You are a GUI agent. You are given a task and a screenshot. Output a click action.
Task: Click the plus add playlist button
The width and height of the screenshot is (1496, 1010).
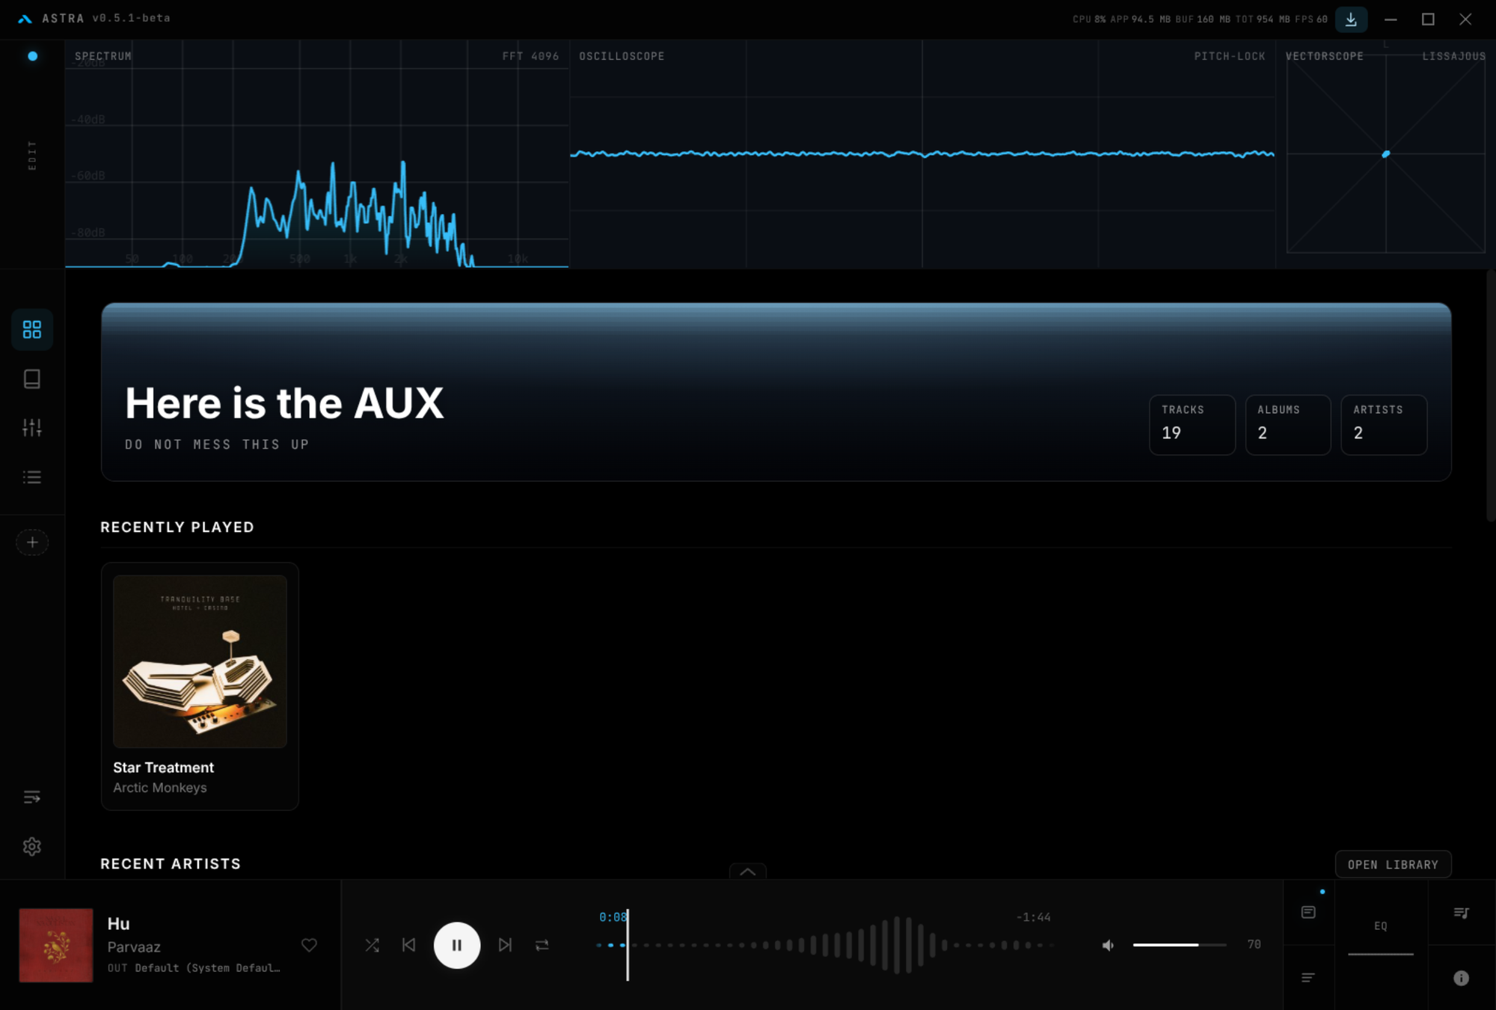tap(32, 542)
